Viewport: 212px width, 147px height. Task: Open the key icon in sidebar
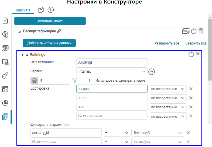coord(5,75)
